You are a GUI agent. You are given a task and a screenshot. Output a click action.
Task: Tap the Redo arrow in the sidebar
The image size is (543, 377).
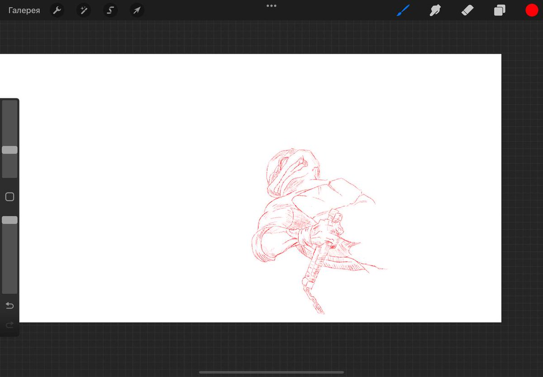[10, 325]
